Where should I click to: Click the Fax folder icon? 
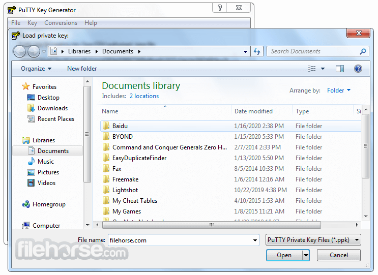click(106, 169)
